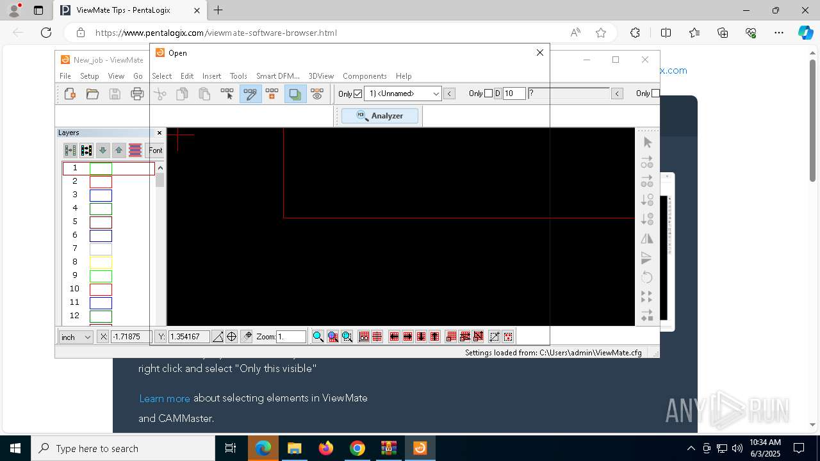Open the inch units dropdown
820x461 pixels.
pyautogui.click(x=76, y=337)
